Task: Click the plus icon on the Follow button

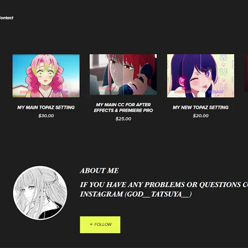Action: pos(91,224)
